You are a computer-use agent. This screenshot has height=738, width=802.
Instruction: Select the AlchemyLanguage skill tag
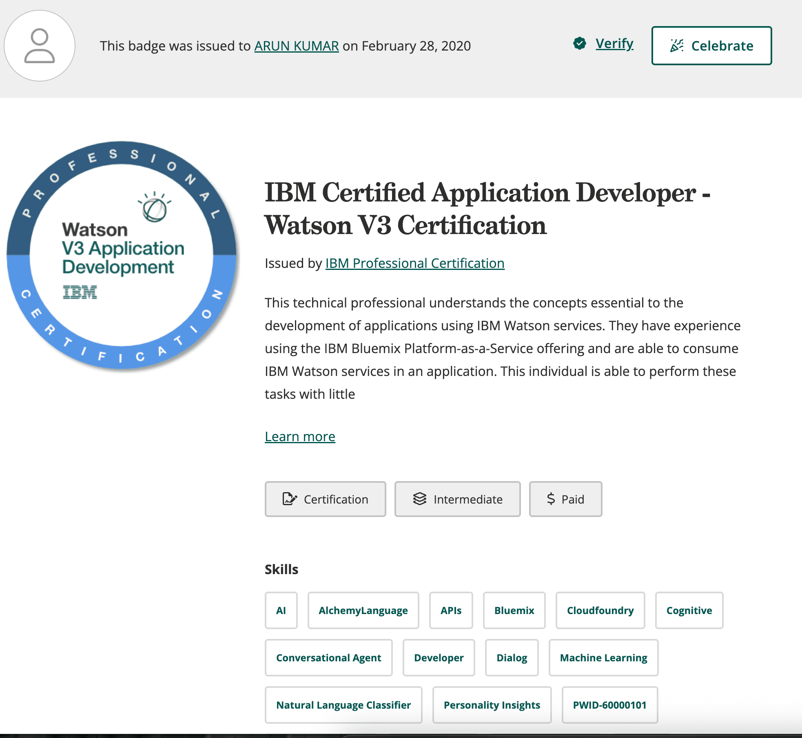[363, 610]
